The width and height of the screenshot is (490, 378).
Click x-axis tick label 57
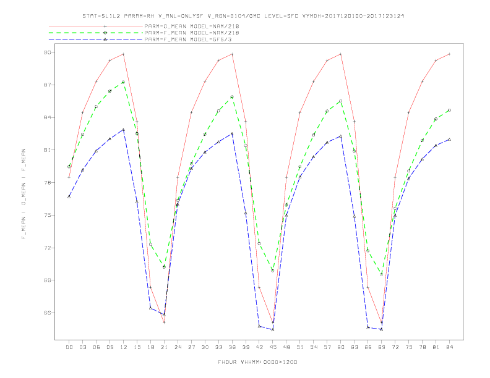tap(327, 347)
